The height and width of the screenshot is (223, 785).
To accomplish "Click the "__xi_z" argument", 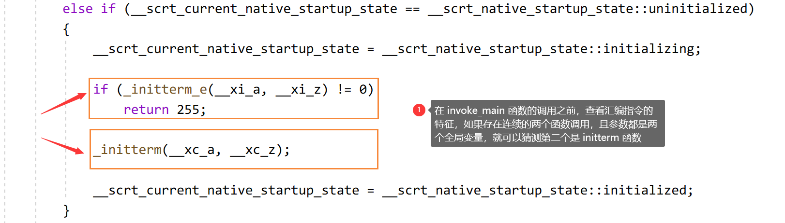I will point(299,89).
